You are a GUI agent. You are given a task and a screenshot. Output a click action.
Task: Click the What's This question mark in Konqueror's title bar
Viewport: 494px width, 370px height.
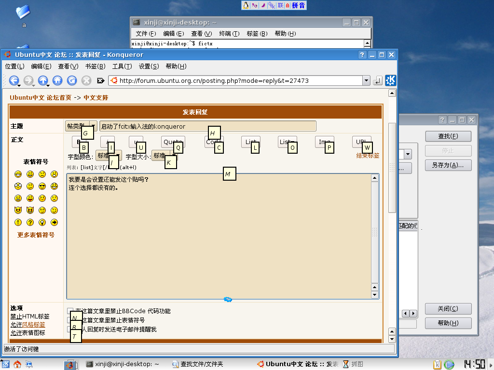tap(362, 55)
